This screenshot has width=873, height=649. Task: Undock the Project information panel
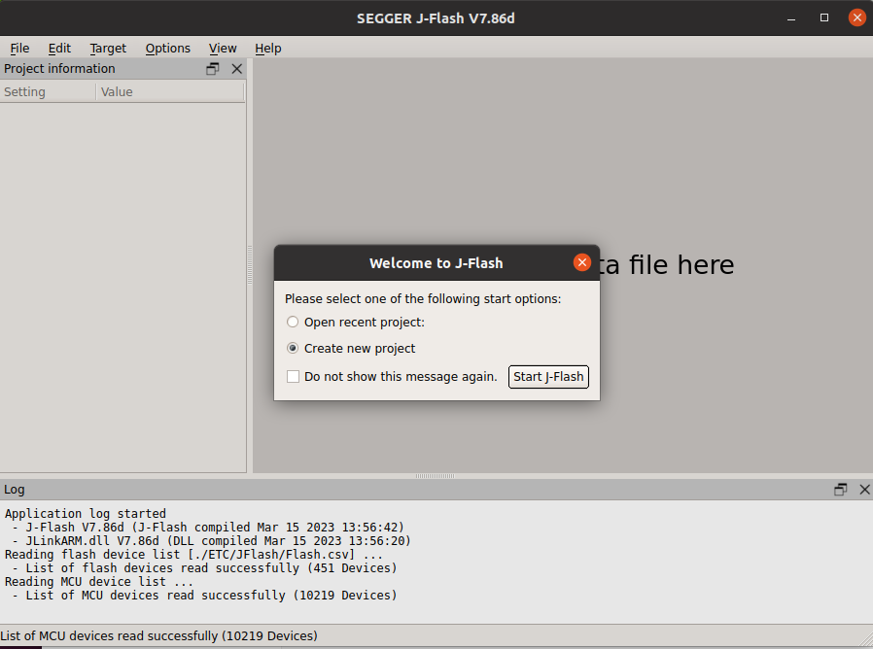pyautogui.click(x=213, y=69)
